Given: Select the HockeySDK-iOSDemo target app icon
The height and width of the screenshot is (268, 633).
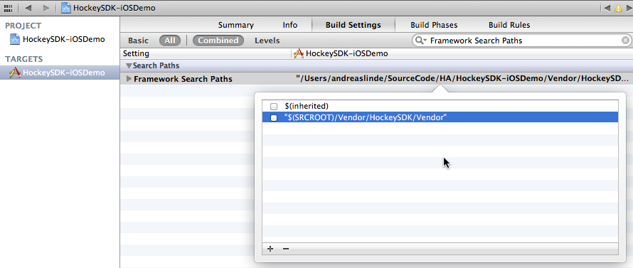Looking at the screenshot, I should [x=15, y=73].
